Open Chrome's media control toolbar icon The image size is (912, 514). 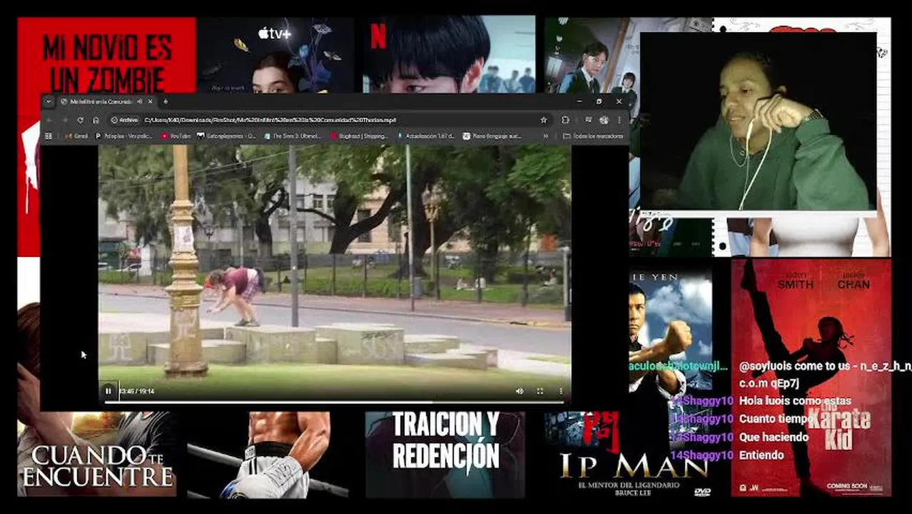coord(588,120)
